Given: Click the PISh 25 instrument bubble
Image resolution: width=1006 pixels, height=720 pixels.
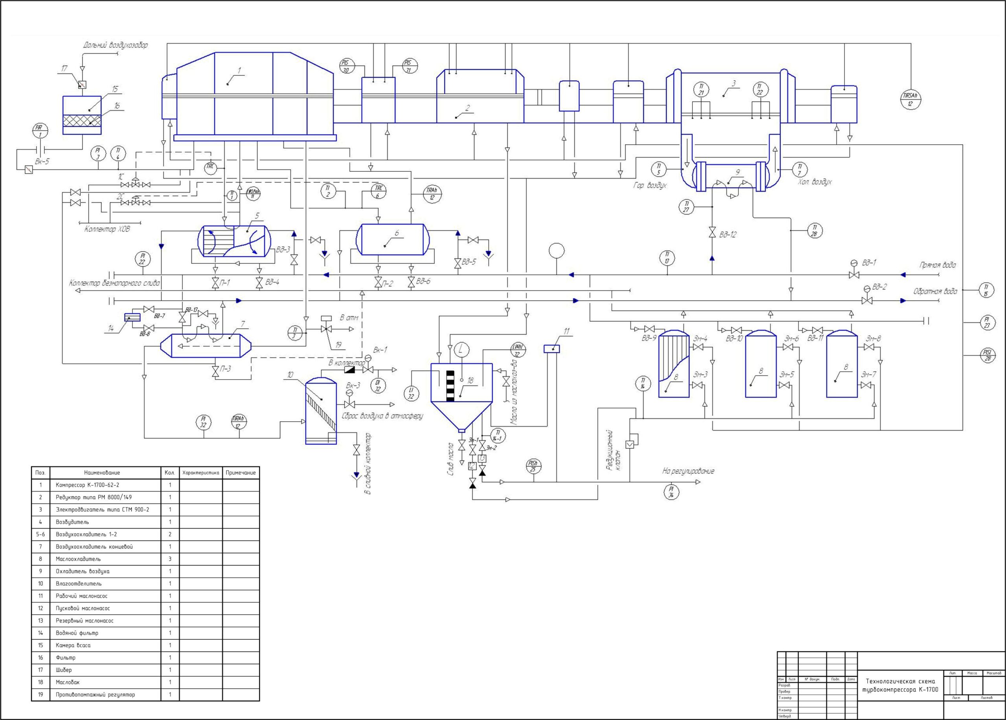Looking at the screenshot, I should [x=534, y=466].
